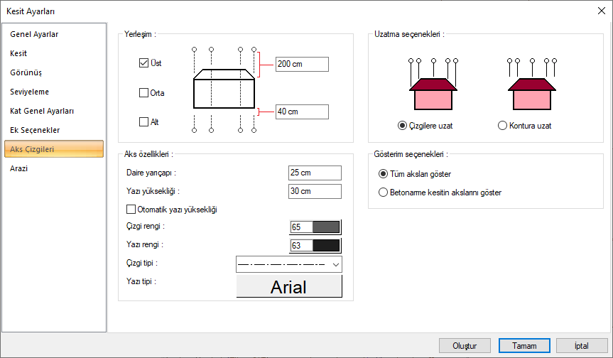
Task: Go to the Arazi section
Action: click(x=19, y=168)
